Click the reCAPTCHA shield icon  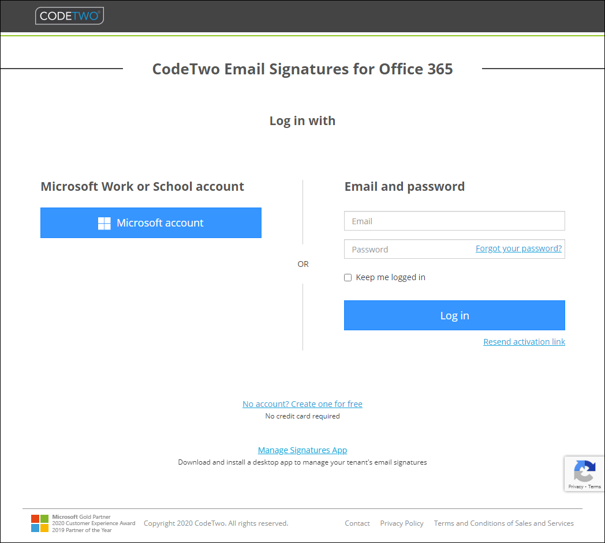[585, 472]
